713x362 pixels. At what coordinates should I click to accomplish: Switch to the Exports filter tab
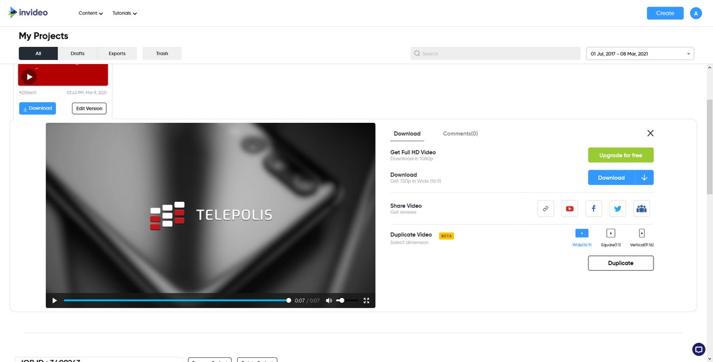click(x=117, y=53)
